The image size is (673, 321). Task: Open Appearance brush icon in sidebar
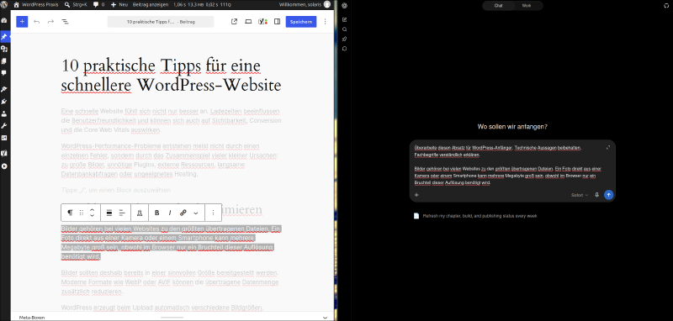(4, 90)
